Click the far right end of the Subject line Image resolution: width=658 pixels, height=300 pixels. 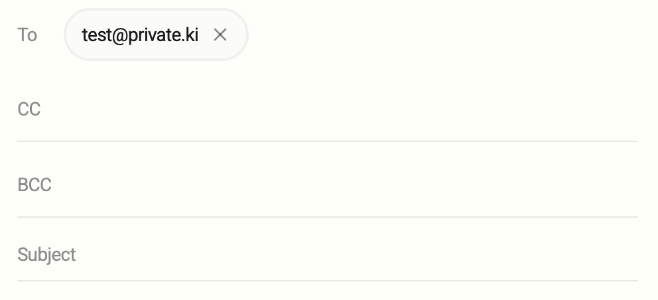coord(630,255)
